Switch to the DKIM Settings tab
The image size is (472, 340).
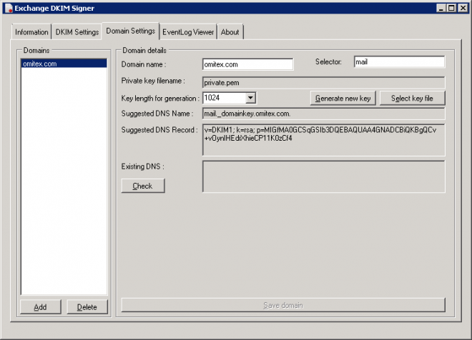77,32
